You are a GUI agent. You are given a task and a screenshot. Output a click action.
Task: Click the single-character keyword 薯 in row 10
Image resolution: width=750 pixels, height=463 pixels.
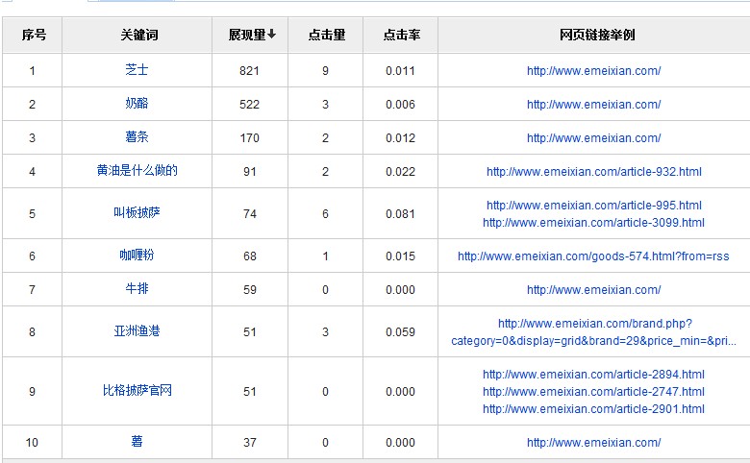coord(137,442)
